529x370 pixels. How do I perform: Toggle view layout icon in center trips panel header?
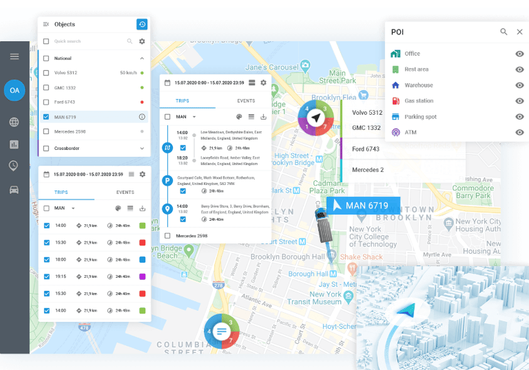(x=251, y=83)
